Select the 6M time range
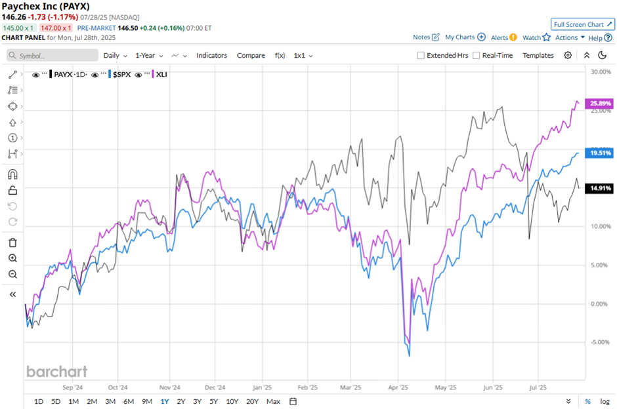The width and height of the screenshot is (617, 411). (x=129, y=401)
